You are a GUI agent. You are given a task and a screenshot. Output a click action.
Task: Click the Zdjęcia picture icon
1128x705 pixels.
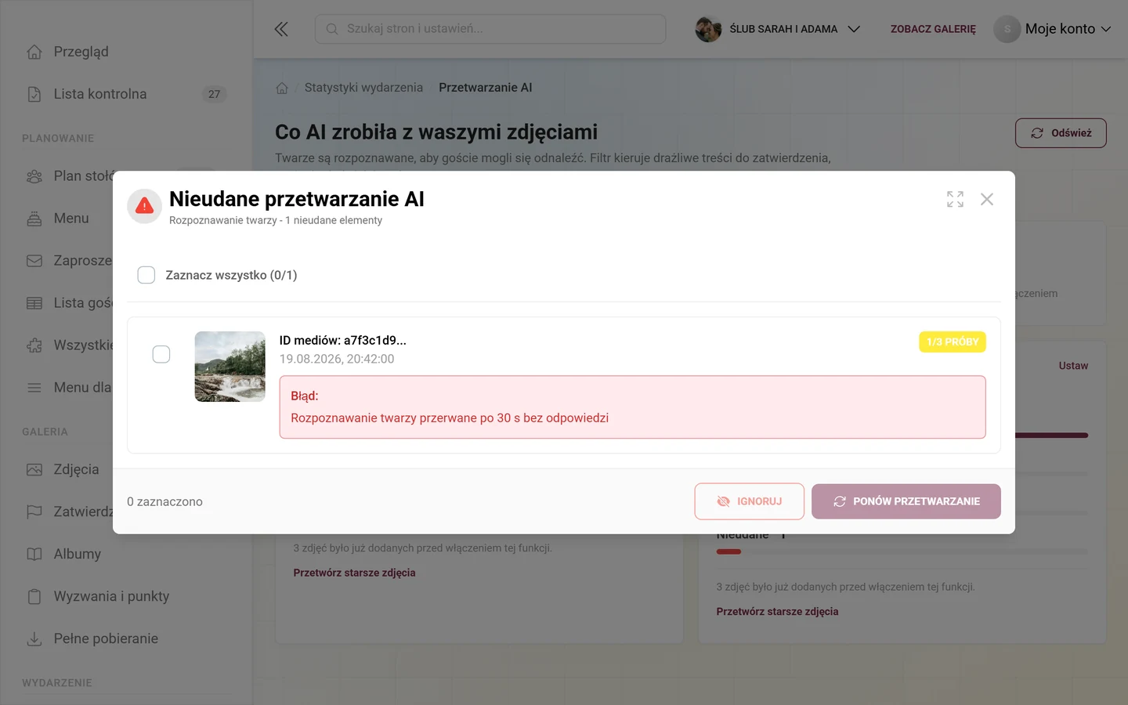(x=34, y=470)
